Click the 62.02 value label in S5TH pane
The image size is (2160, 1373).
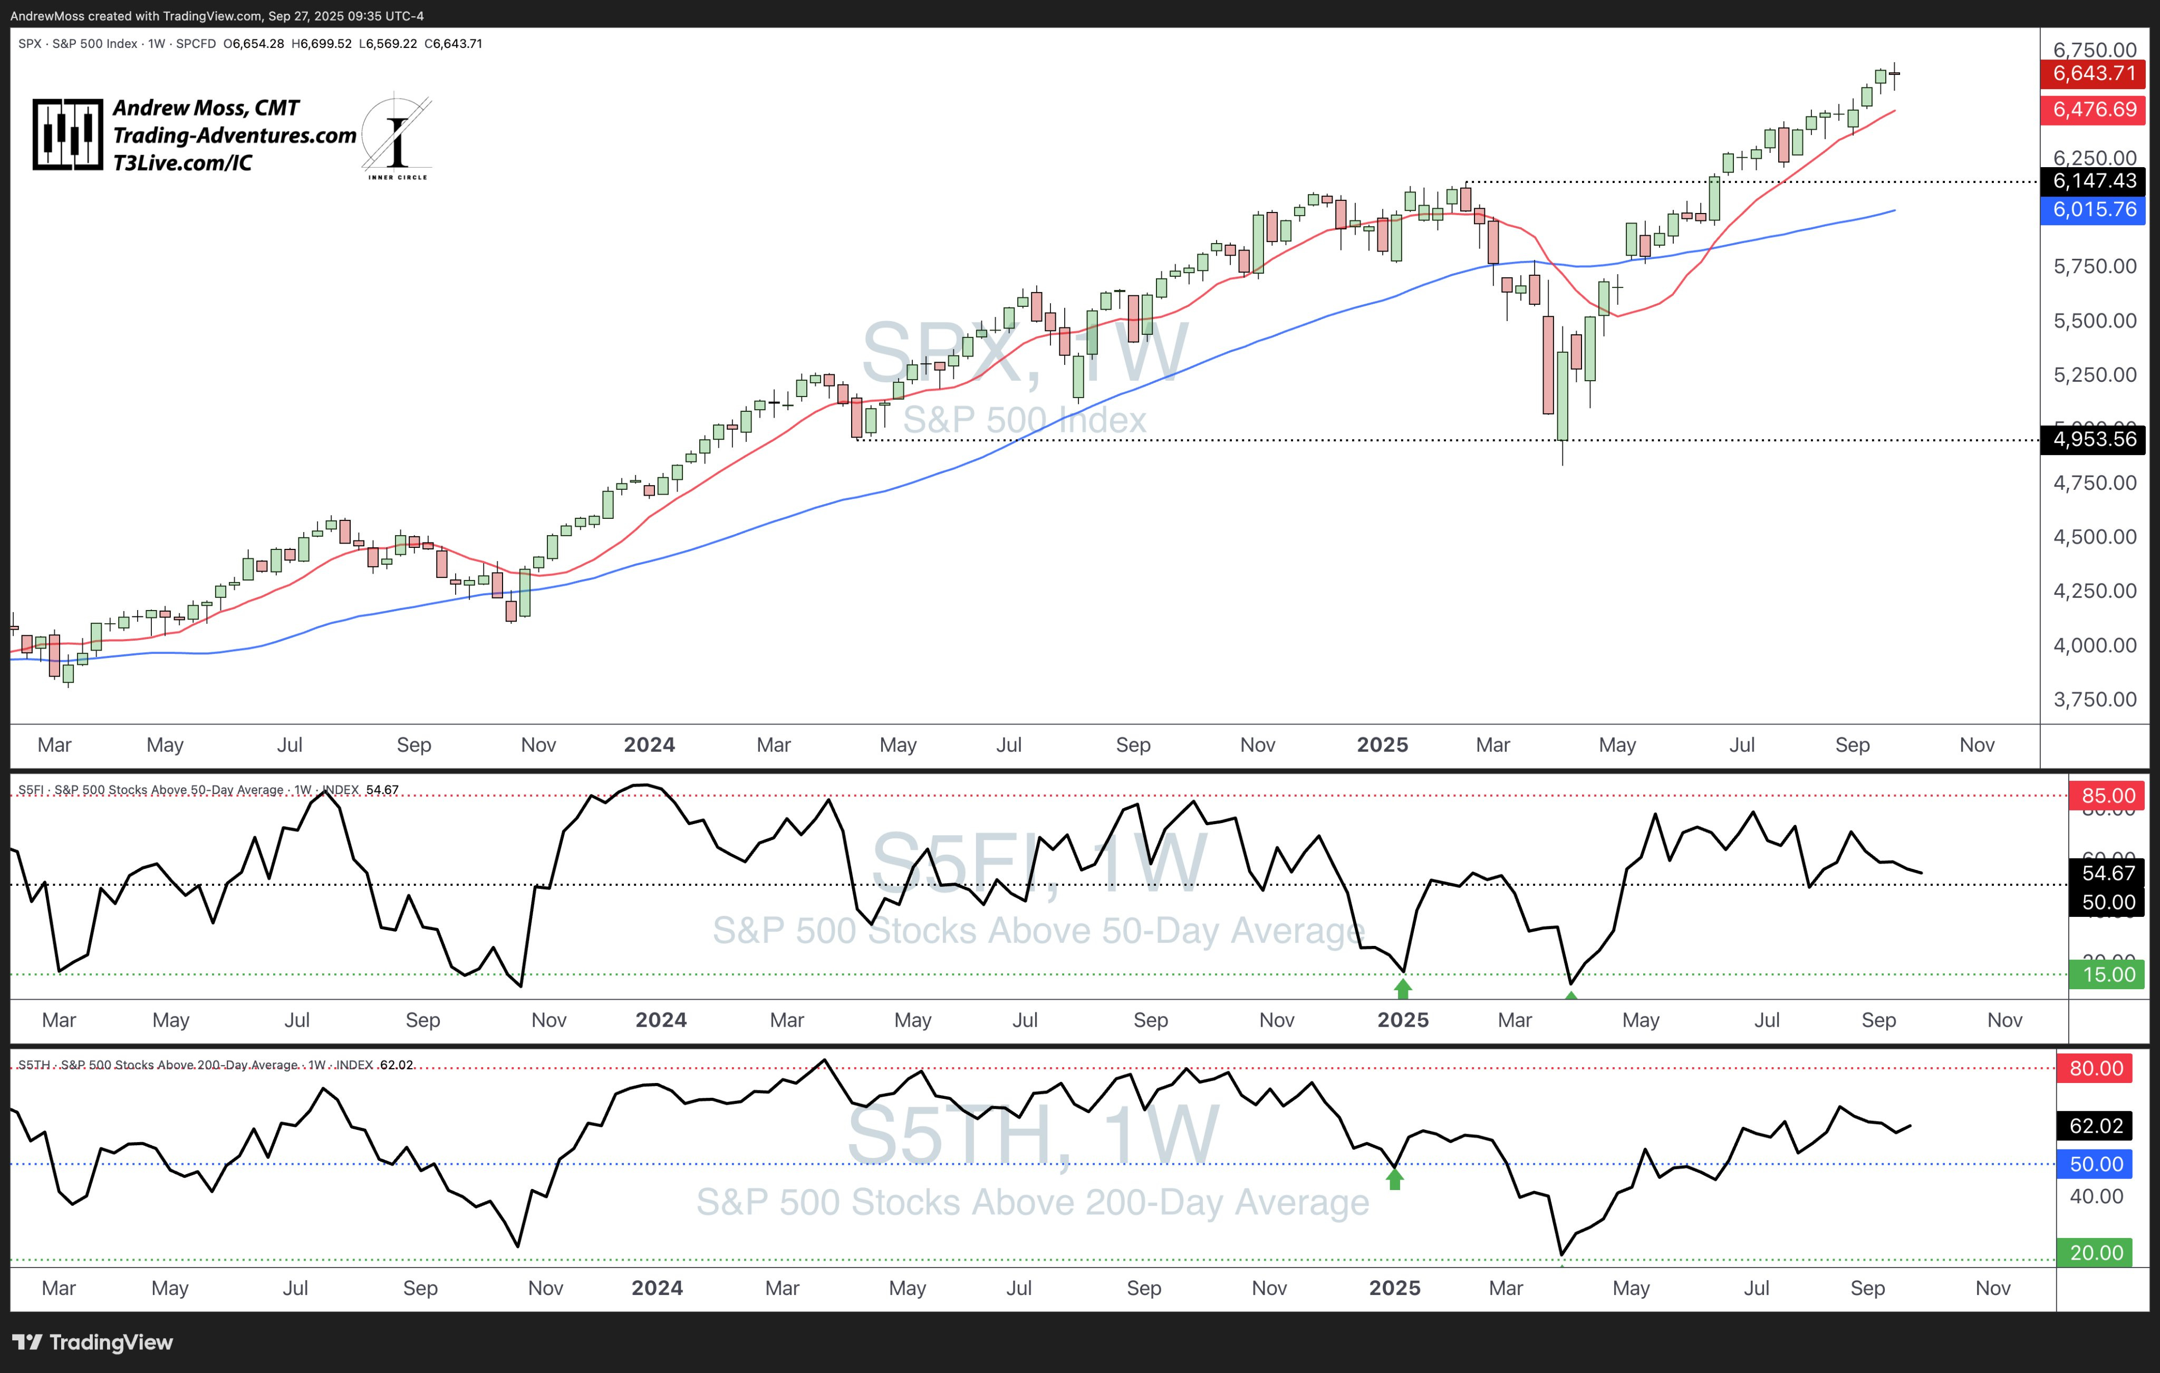[2096, 1126]
